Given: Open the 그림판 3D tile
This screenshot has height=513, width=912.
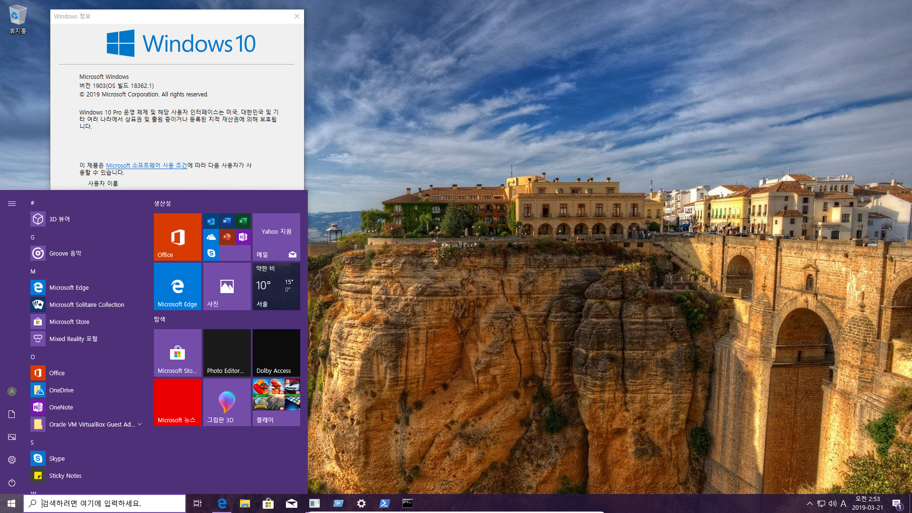Looking at the screenshot, I should 227,402.
